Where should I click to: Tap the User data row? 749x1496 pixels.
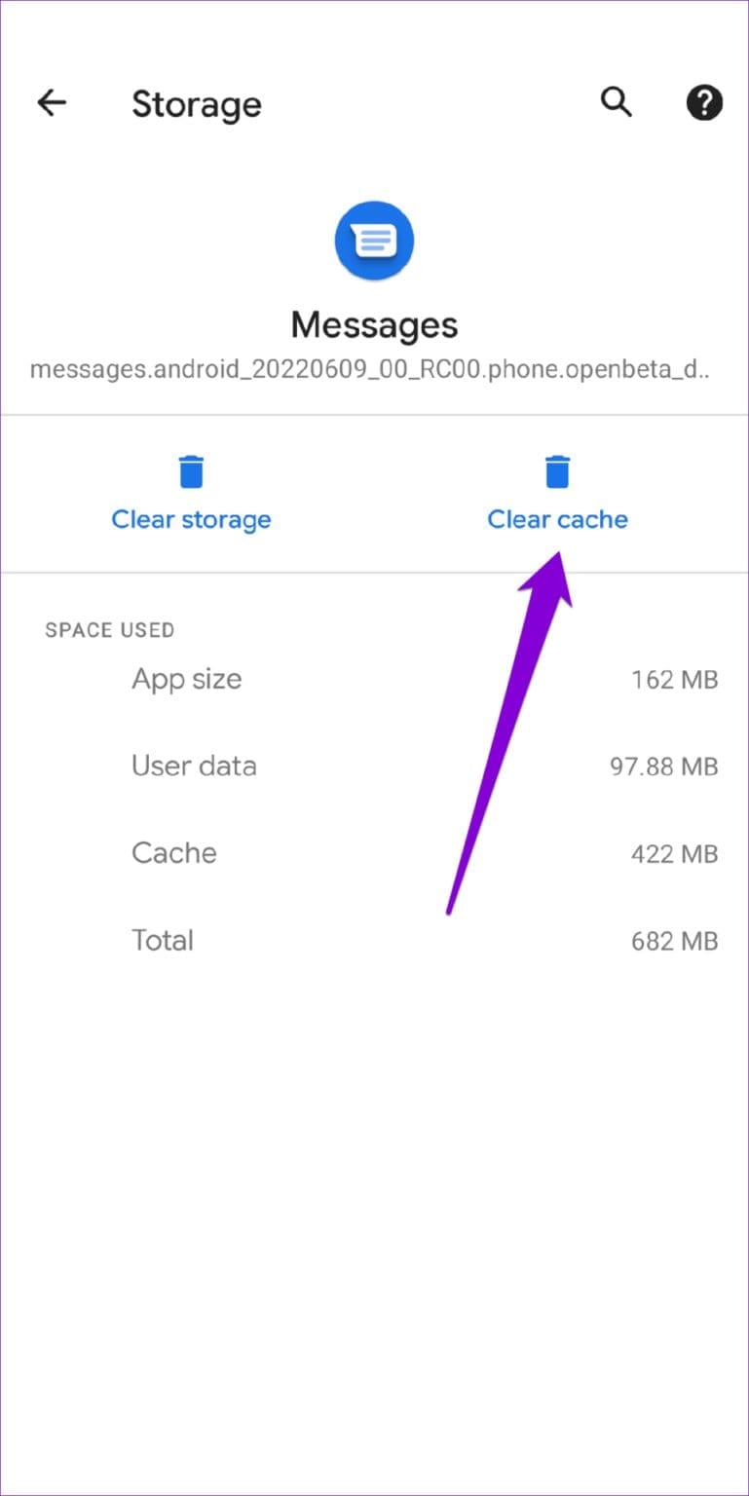[194, 766]
